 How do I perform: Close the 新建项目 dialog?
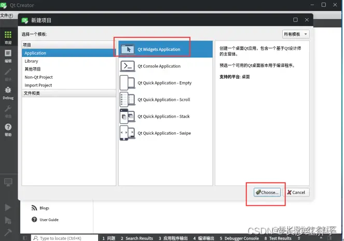[x=307, y=20]
